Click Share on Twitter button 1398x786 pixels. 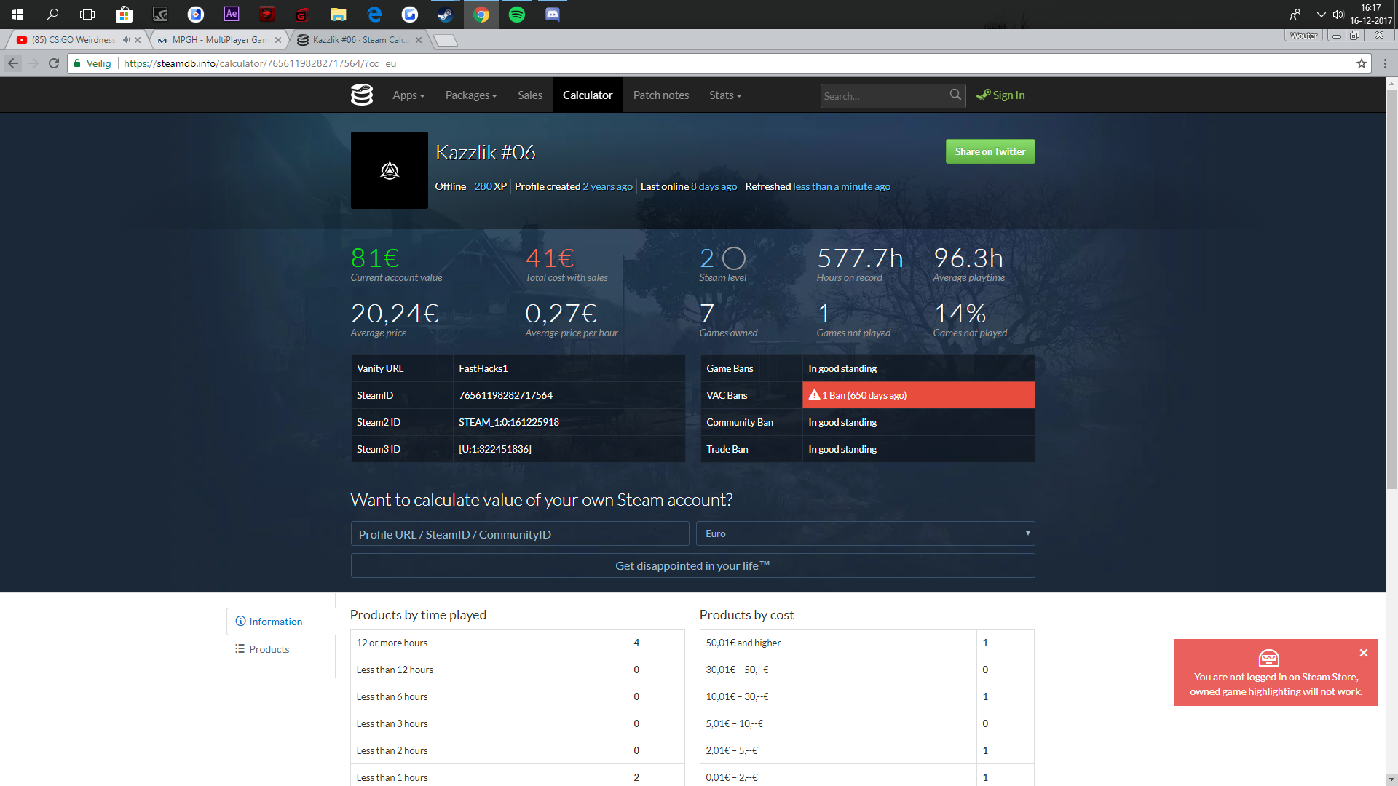(x=990, y=151)
